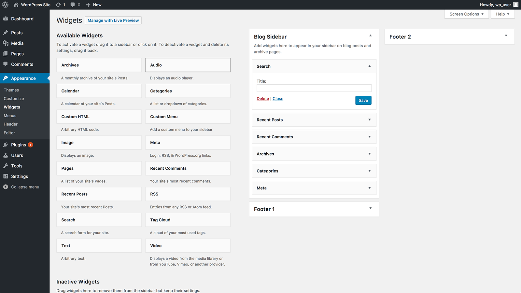The height and width of the screenshot is (293, 521).
Task: Open the Users icon in the sidebar
Action: pos(5,155)
